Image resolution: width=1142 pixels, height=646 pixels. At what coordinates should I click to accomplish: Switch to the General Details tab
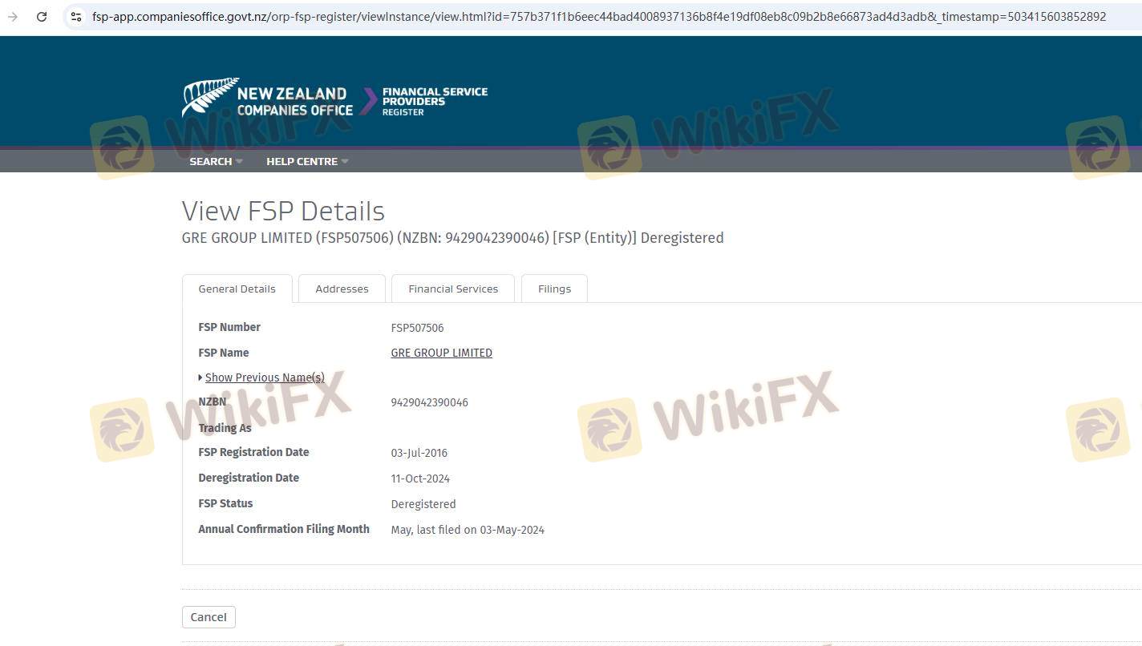pos(237,289)
